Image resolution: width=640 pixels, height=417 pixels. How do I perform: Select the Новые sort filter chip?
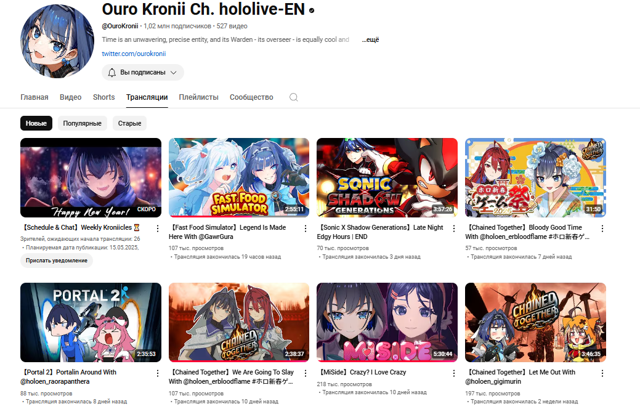coord(36,123)
